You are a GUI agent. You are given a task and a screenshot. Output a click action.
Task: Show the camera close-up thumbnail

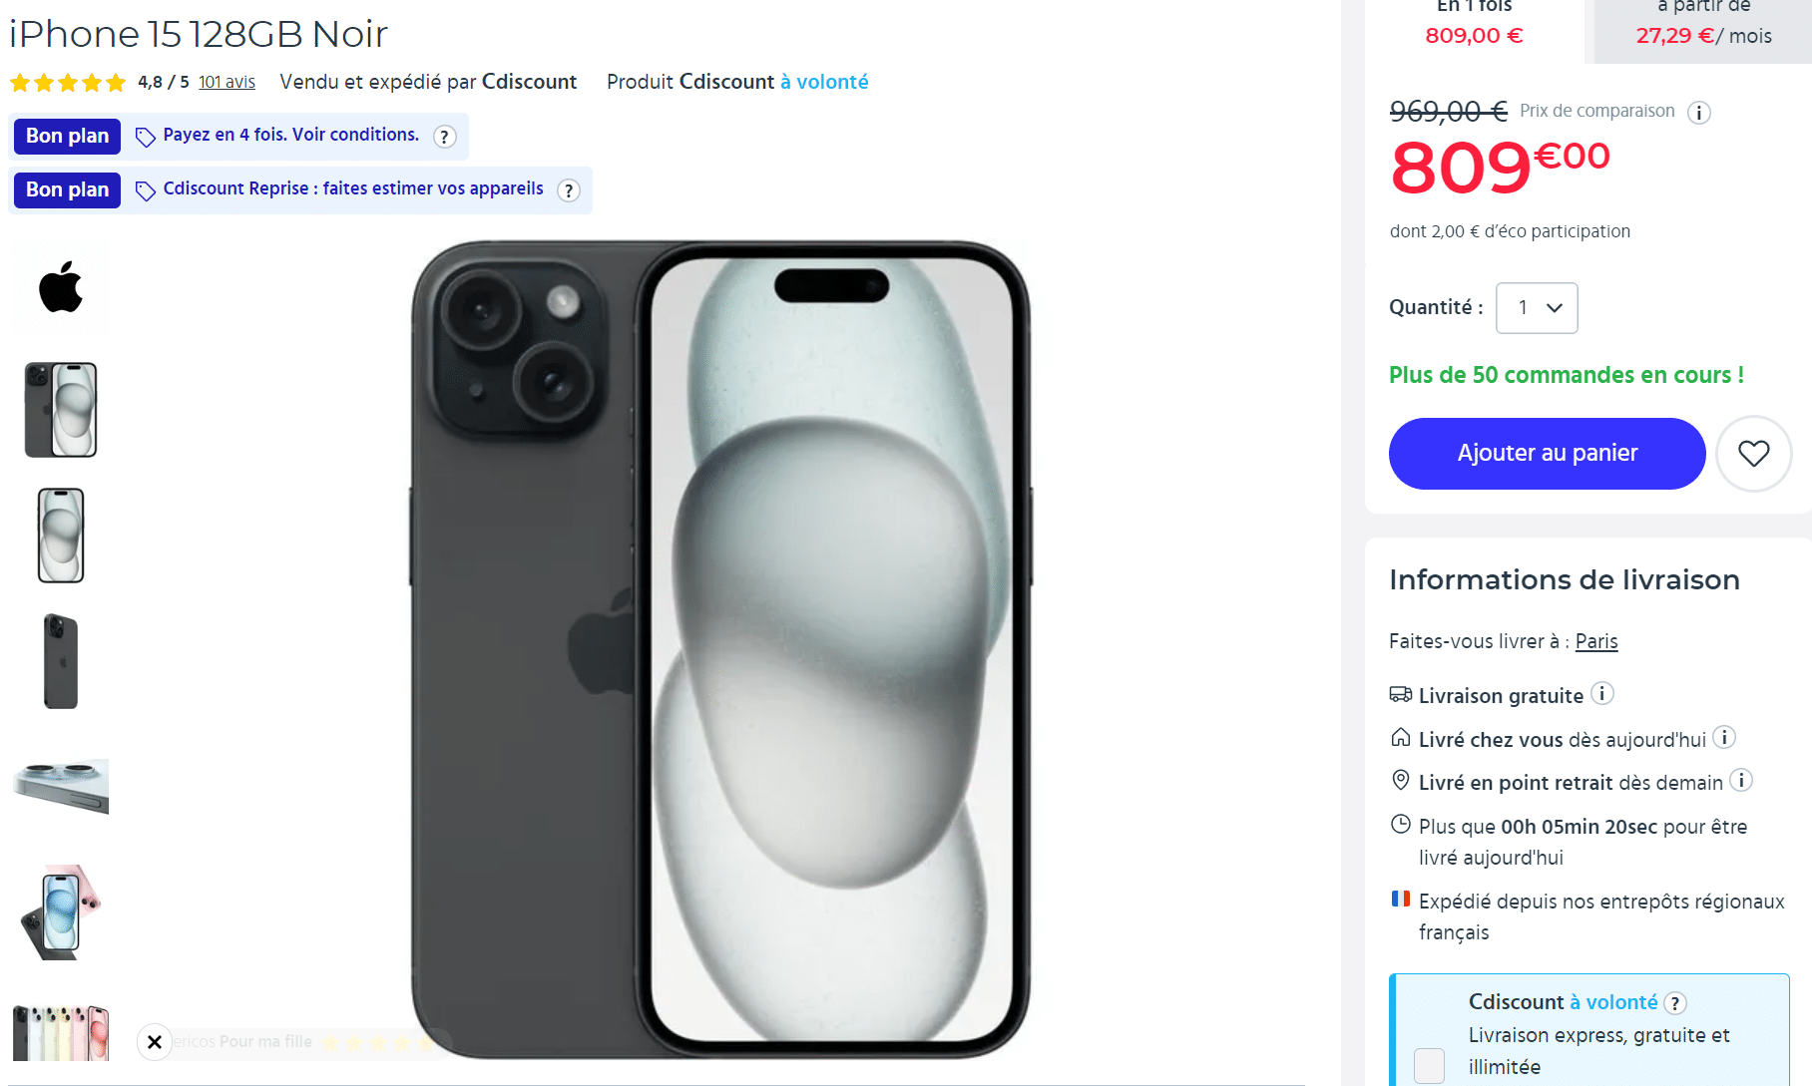[61, 787]
